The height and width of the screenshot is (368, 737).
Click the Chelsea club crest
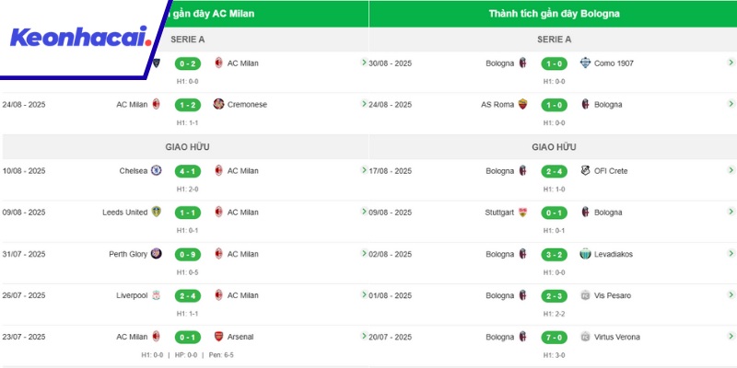coord(157,170)
